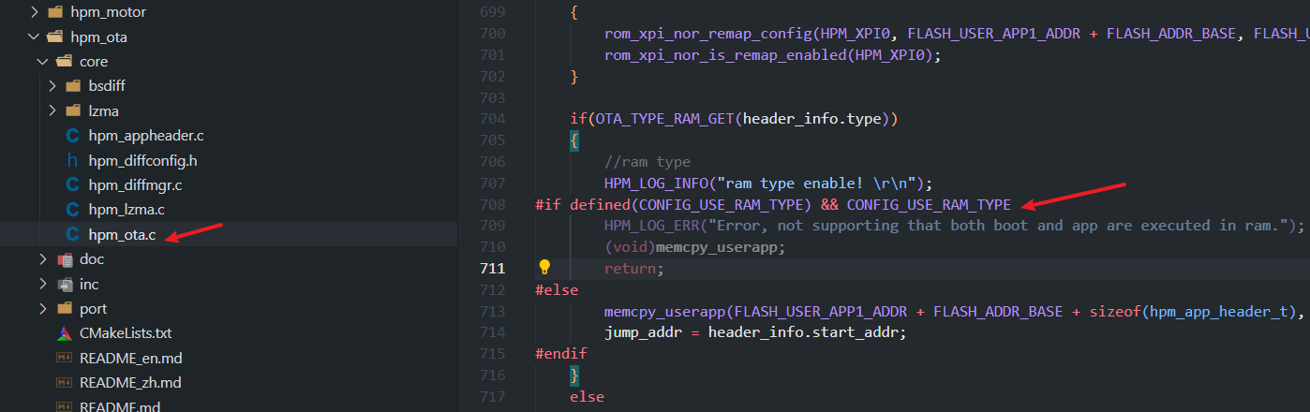The image size is (1310, 412).
Task: Expand the inc folder chevron
Action: 43,284
